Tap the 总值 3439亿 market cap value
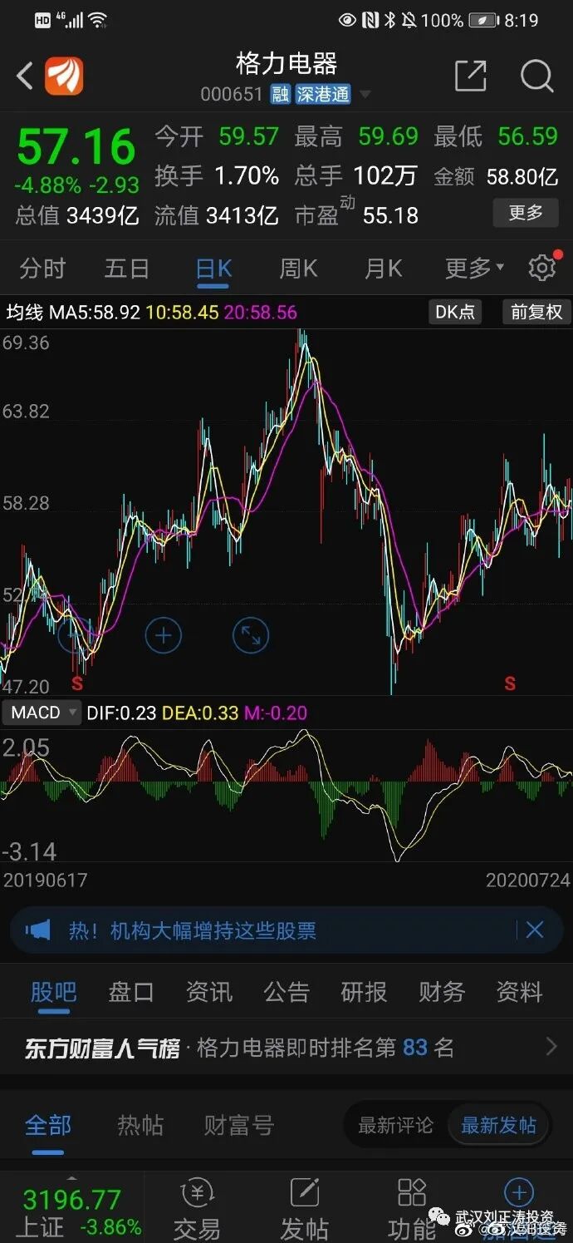The width and height of the screenshot is (573, 1243). 77,216
